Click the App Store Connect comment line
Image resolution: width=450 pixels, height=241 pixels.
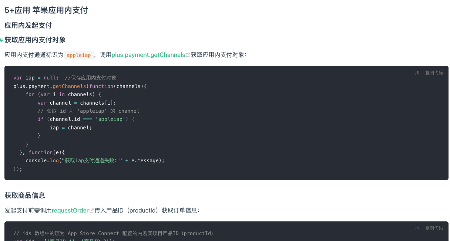pos(113,233)
